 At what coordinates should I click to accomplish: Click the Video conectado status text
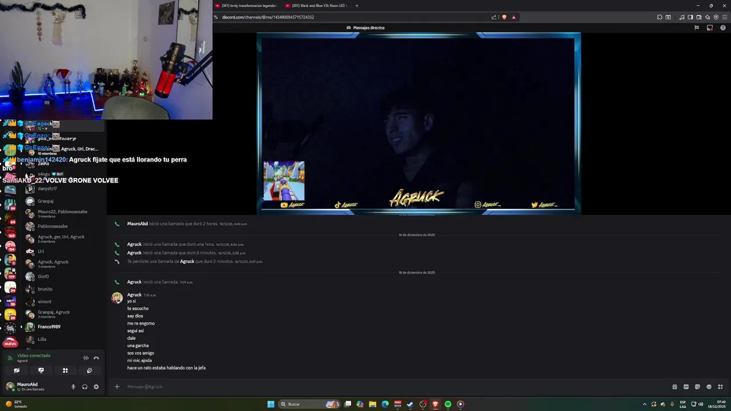click(34, 355)
